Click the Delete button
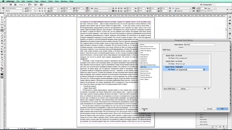 [183, 89]
